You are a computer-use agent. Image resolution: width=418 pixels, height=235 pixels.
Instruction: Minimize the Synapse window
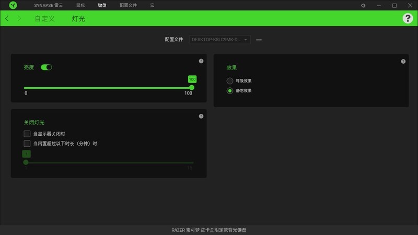point(379,5)
